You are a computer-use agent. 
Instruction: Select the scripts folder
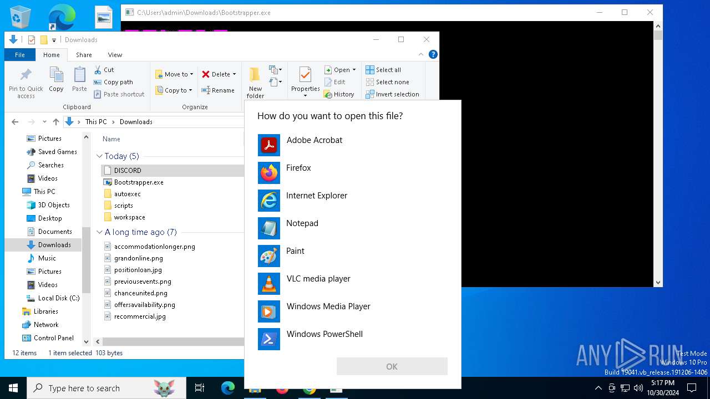coord(124,206)
